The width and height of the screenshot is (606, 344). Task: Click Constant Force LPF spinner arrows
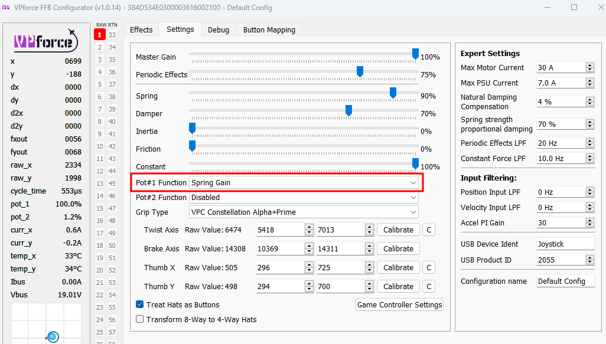pyautogui.click(x=590, y=158)
